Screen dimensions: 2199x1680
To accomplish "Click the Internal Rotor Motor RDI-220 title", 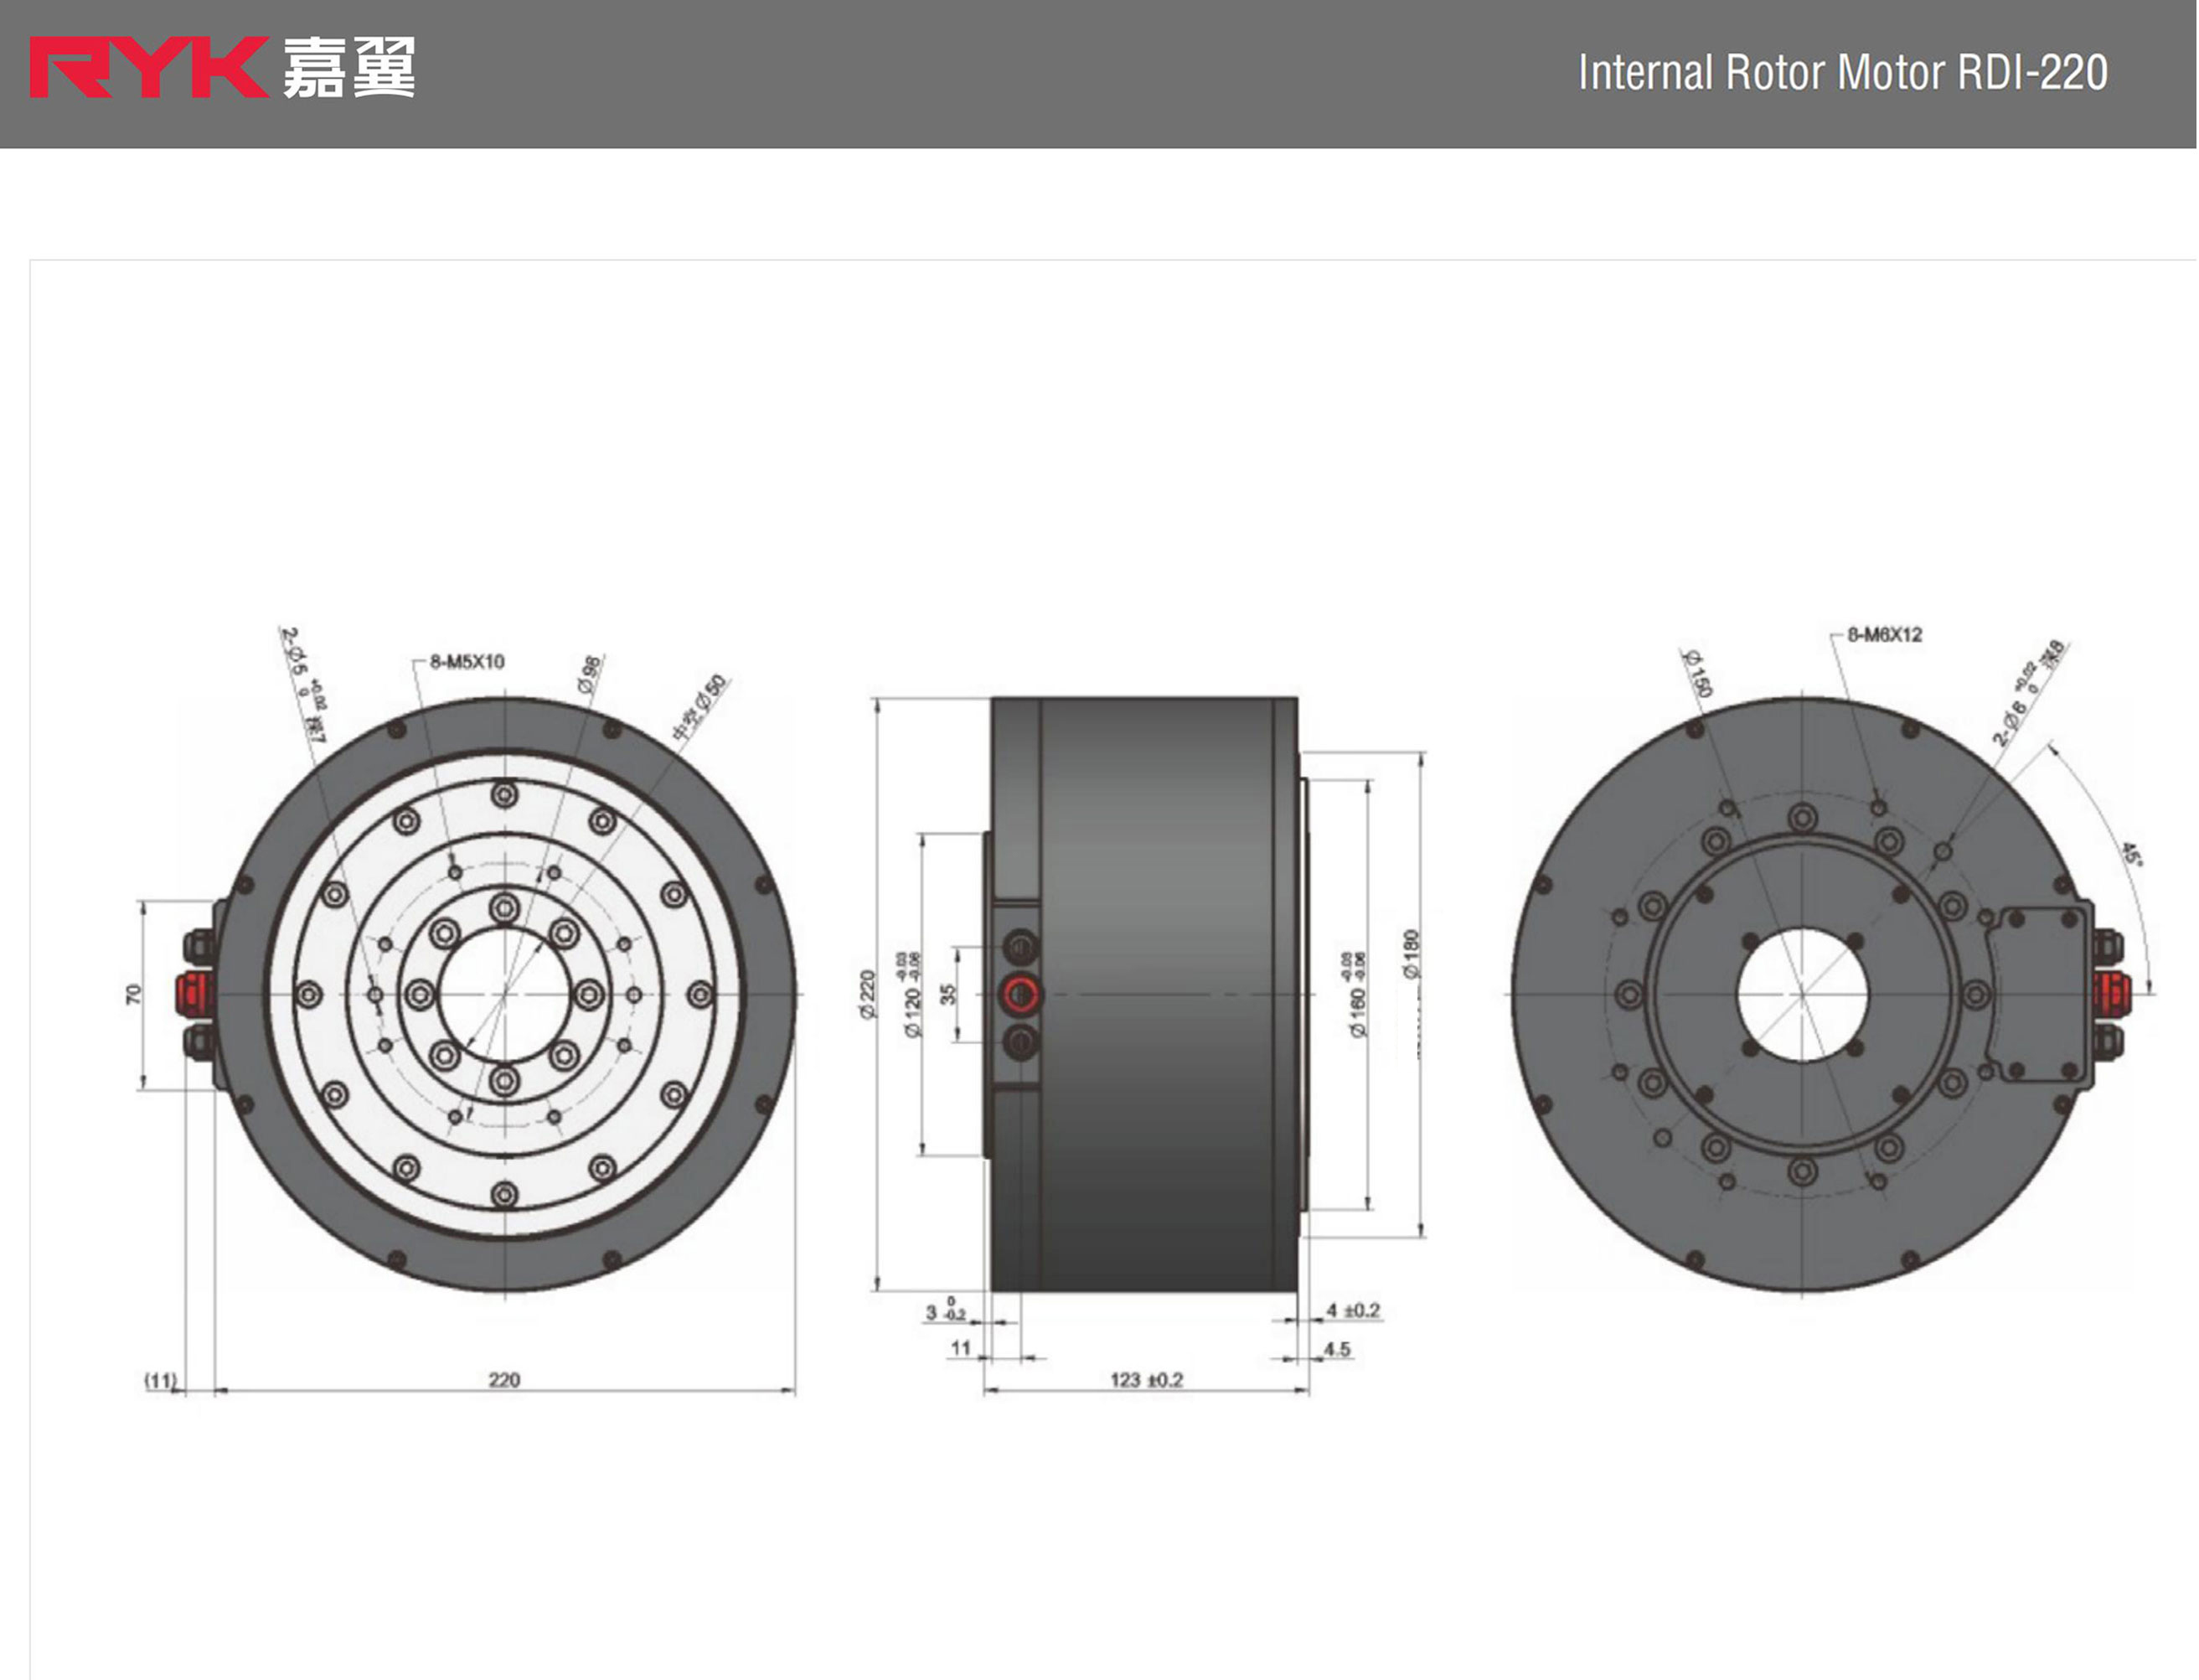I will [x=1842, y=73].
